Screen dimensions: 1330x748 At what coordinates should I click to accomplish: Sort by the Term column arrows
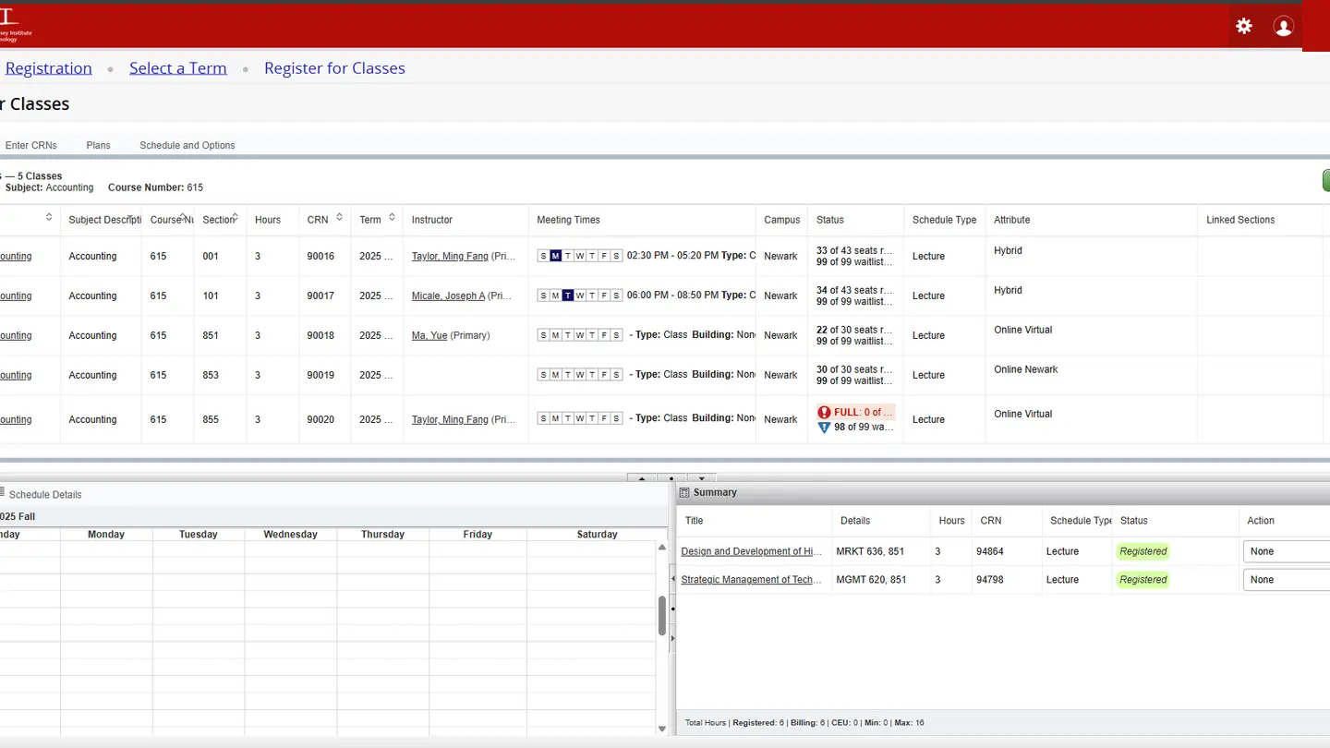coord(392,218)
